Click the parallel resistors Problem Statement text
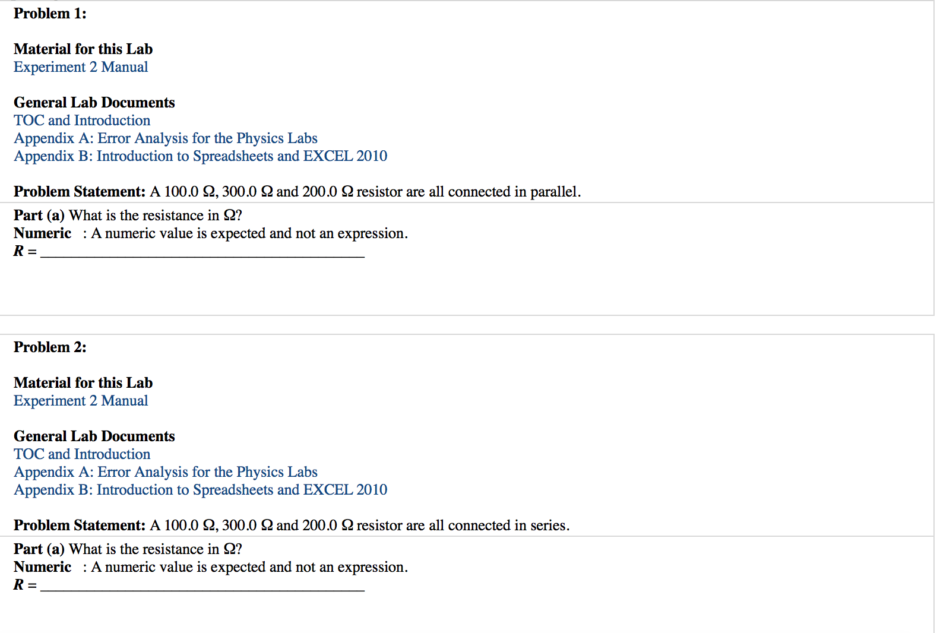This screenshot has height=633, width=937. (x=297, y=192)
